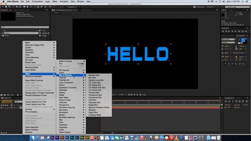
Task: Select the Hand tool
Action: pyautogui.click(x=6, y=7)
